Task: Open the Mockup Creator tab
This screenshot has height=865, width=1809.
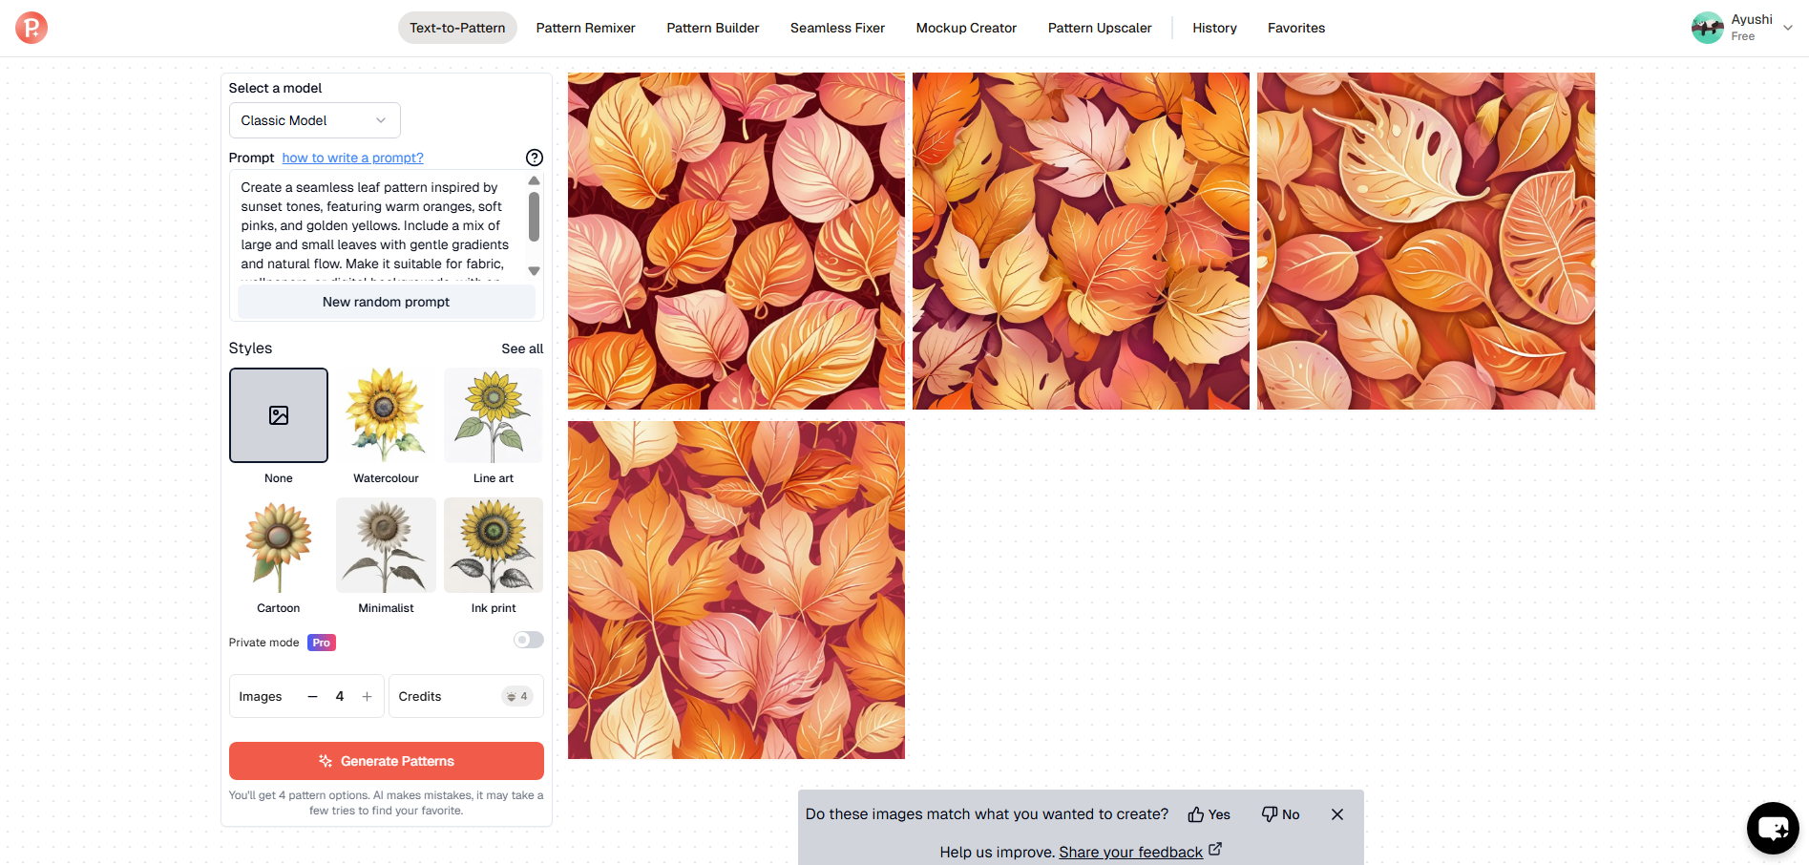Action: 966,28
